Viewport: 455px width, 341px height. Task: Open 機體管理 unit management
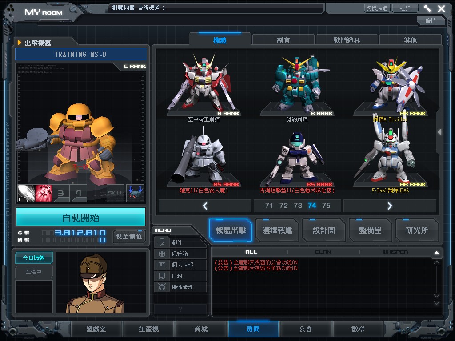(x=180, y=287)
